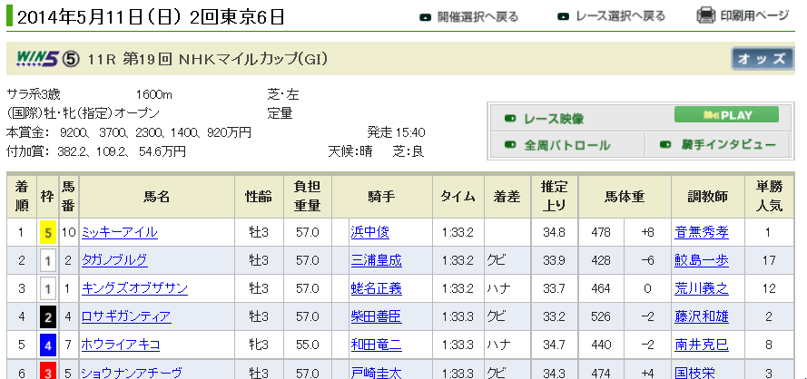This screenshot has height=379, width=807.
Task: Open 印刷用ページ print page link
Action: [x=754, y=15]
